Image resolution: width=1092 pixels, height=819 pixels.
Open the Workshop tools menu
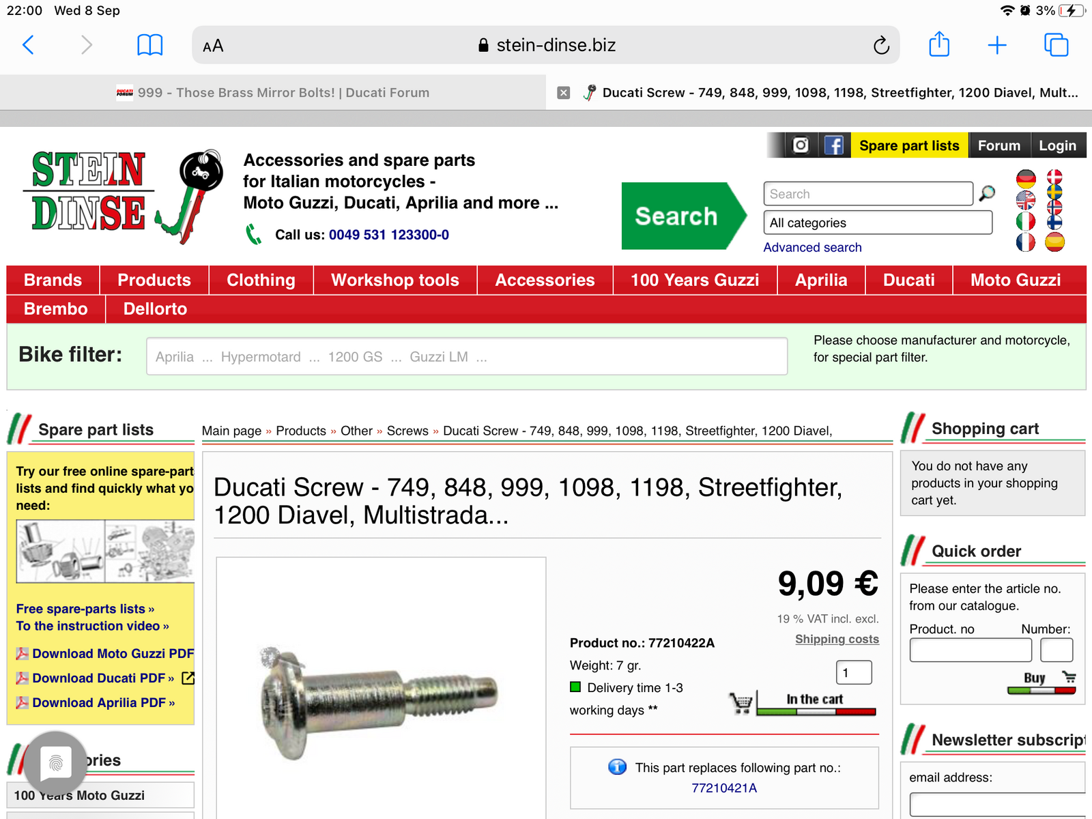394,280
